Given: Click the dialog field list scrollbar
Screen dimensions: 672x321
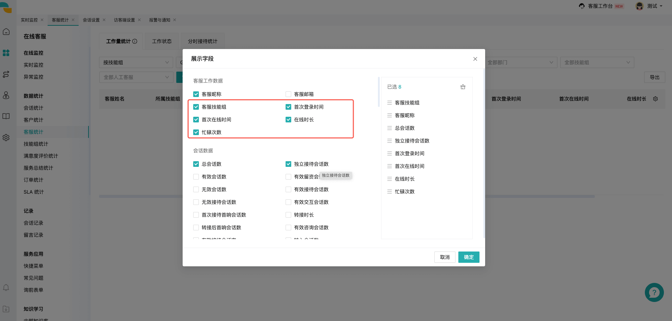Looking at the screenshot, I should [x=379, y=92].
